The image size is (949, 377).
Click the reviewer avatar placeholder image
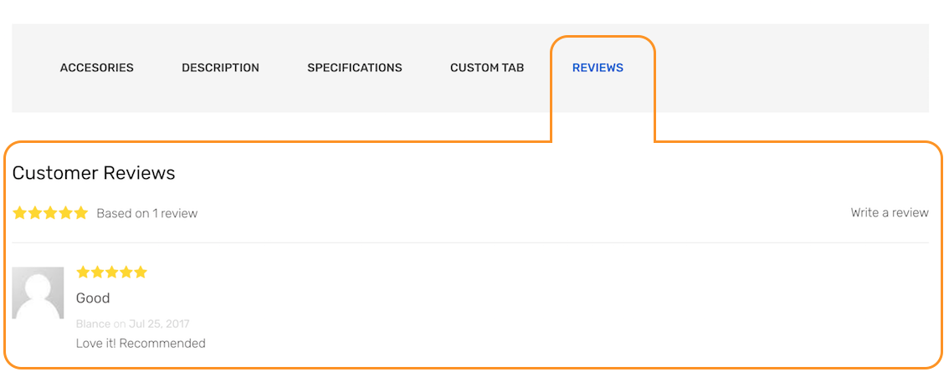pyautogui.click(x=38, y=293)
